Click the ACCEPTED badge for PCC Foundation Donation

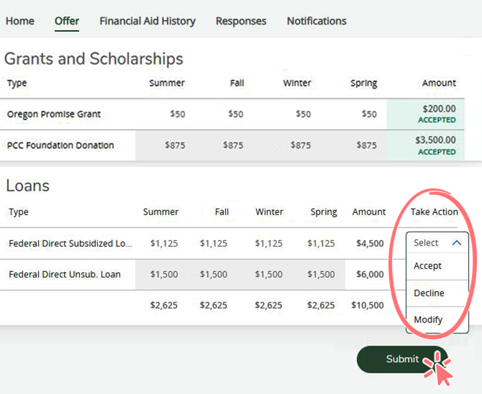[437, 152]
